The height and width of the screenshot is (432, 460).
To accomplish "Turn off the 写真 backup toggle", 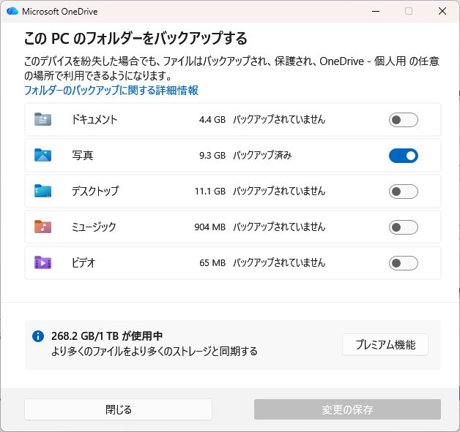I will (403, 156).
